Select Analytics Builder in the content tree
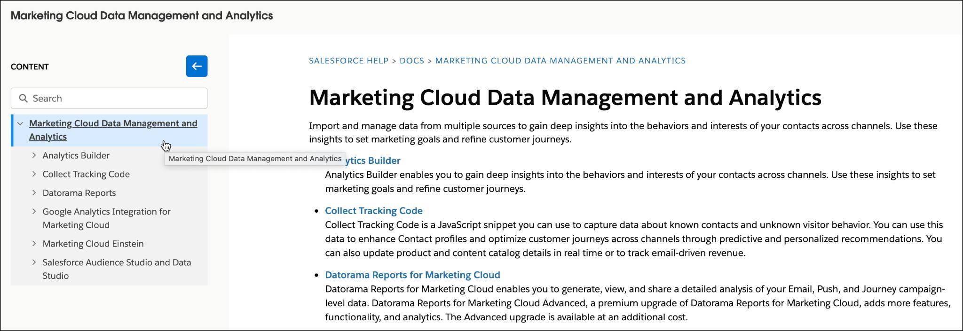The image size is (963, 331). 76,155
